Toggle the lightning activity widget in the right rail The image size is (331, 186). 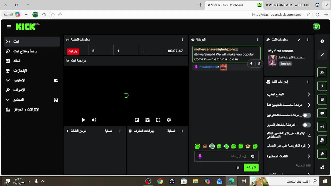pyautogui.click(x=322, y=86)
